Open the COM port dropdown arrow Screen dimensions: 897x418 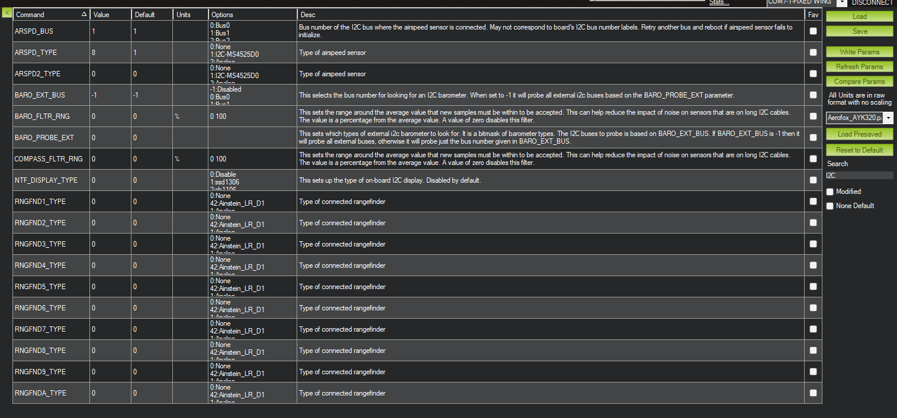pyautogui.click(x=841, y=2)
